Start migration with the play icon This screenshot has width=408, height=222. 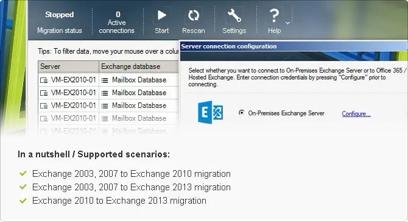[162, 15]
